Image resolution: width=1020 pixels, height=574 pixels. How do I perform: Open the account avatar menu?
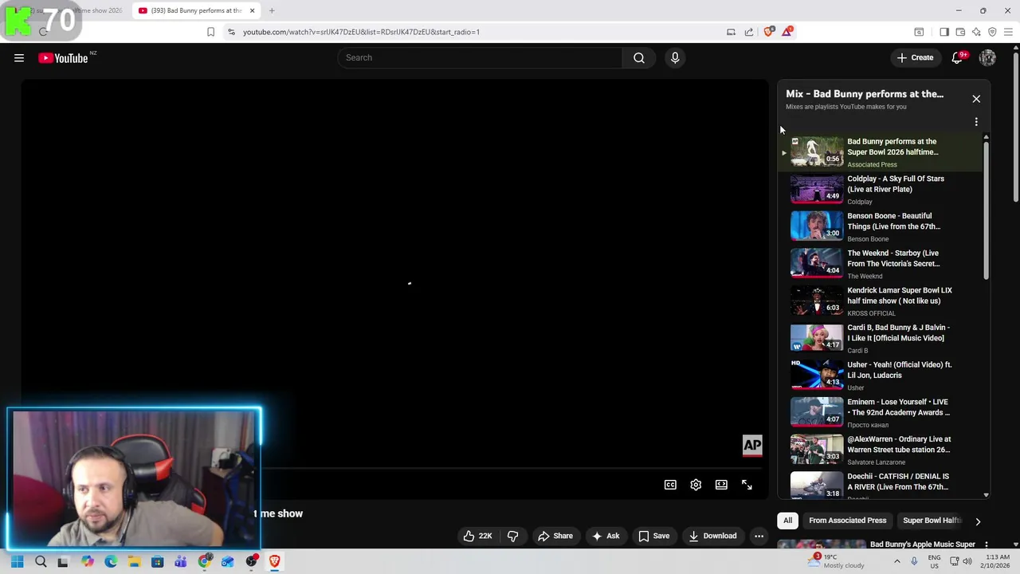click(987, 57)
